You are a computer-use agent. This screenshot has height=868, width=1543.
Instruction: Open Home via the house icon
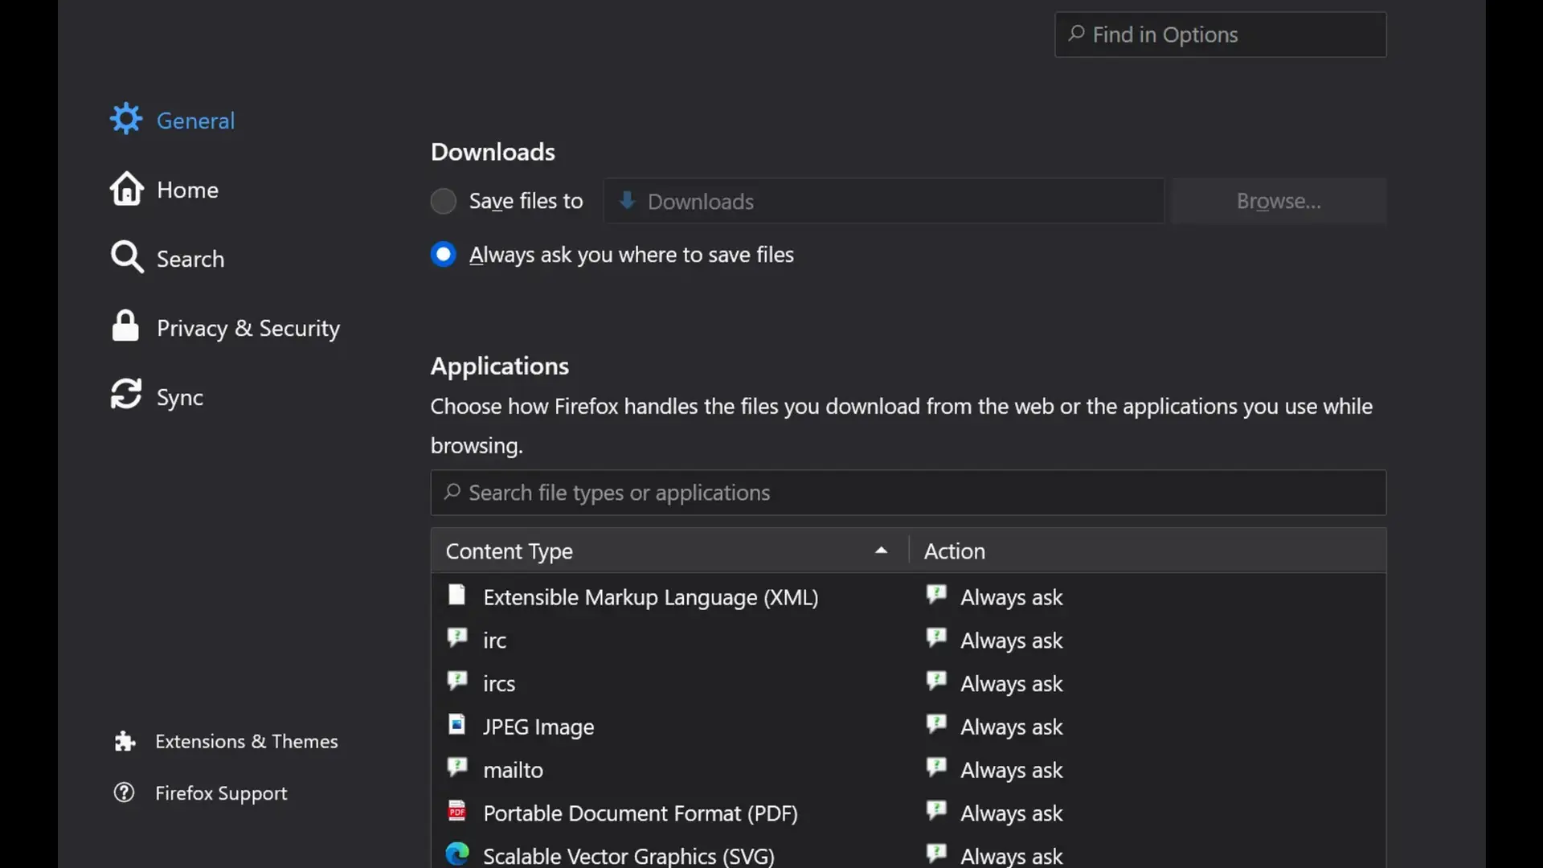pyautogui.click(x=126, y=189)
